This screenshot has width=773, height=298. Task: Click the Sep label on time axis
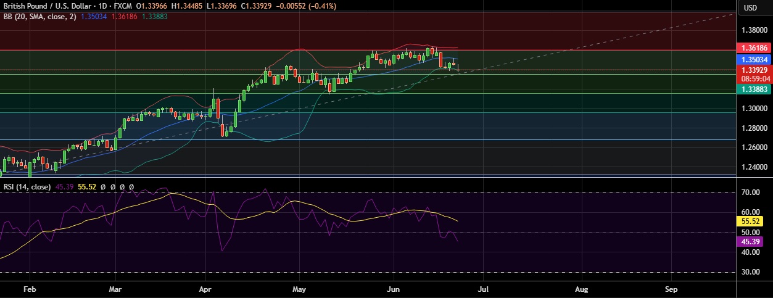pos(672,289)
